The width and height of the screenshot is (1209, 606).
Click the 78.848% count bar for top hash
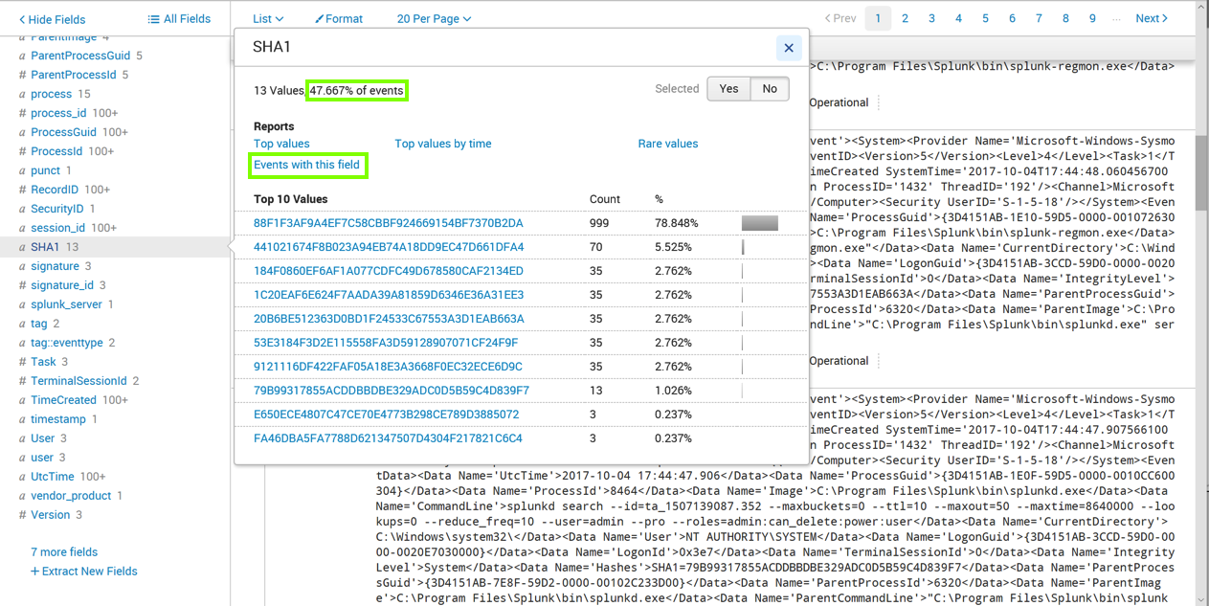coord(759,223)
